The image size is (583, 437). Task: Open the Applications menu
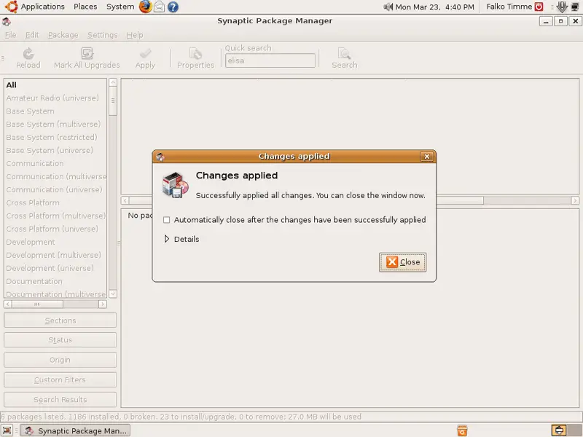point(42,7)
